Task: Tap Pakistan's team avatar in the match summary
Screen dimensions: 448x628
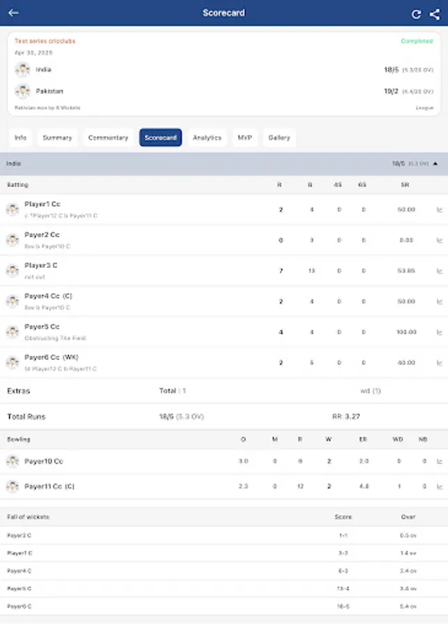Action: pyautogui.click(x=22, y=91)
